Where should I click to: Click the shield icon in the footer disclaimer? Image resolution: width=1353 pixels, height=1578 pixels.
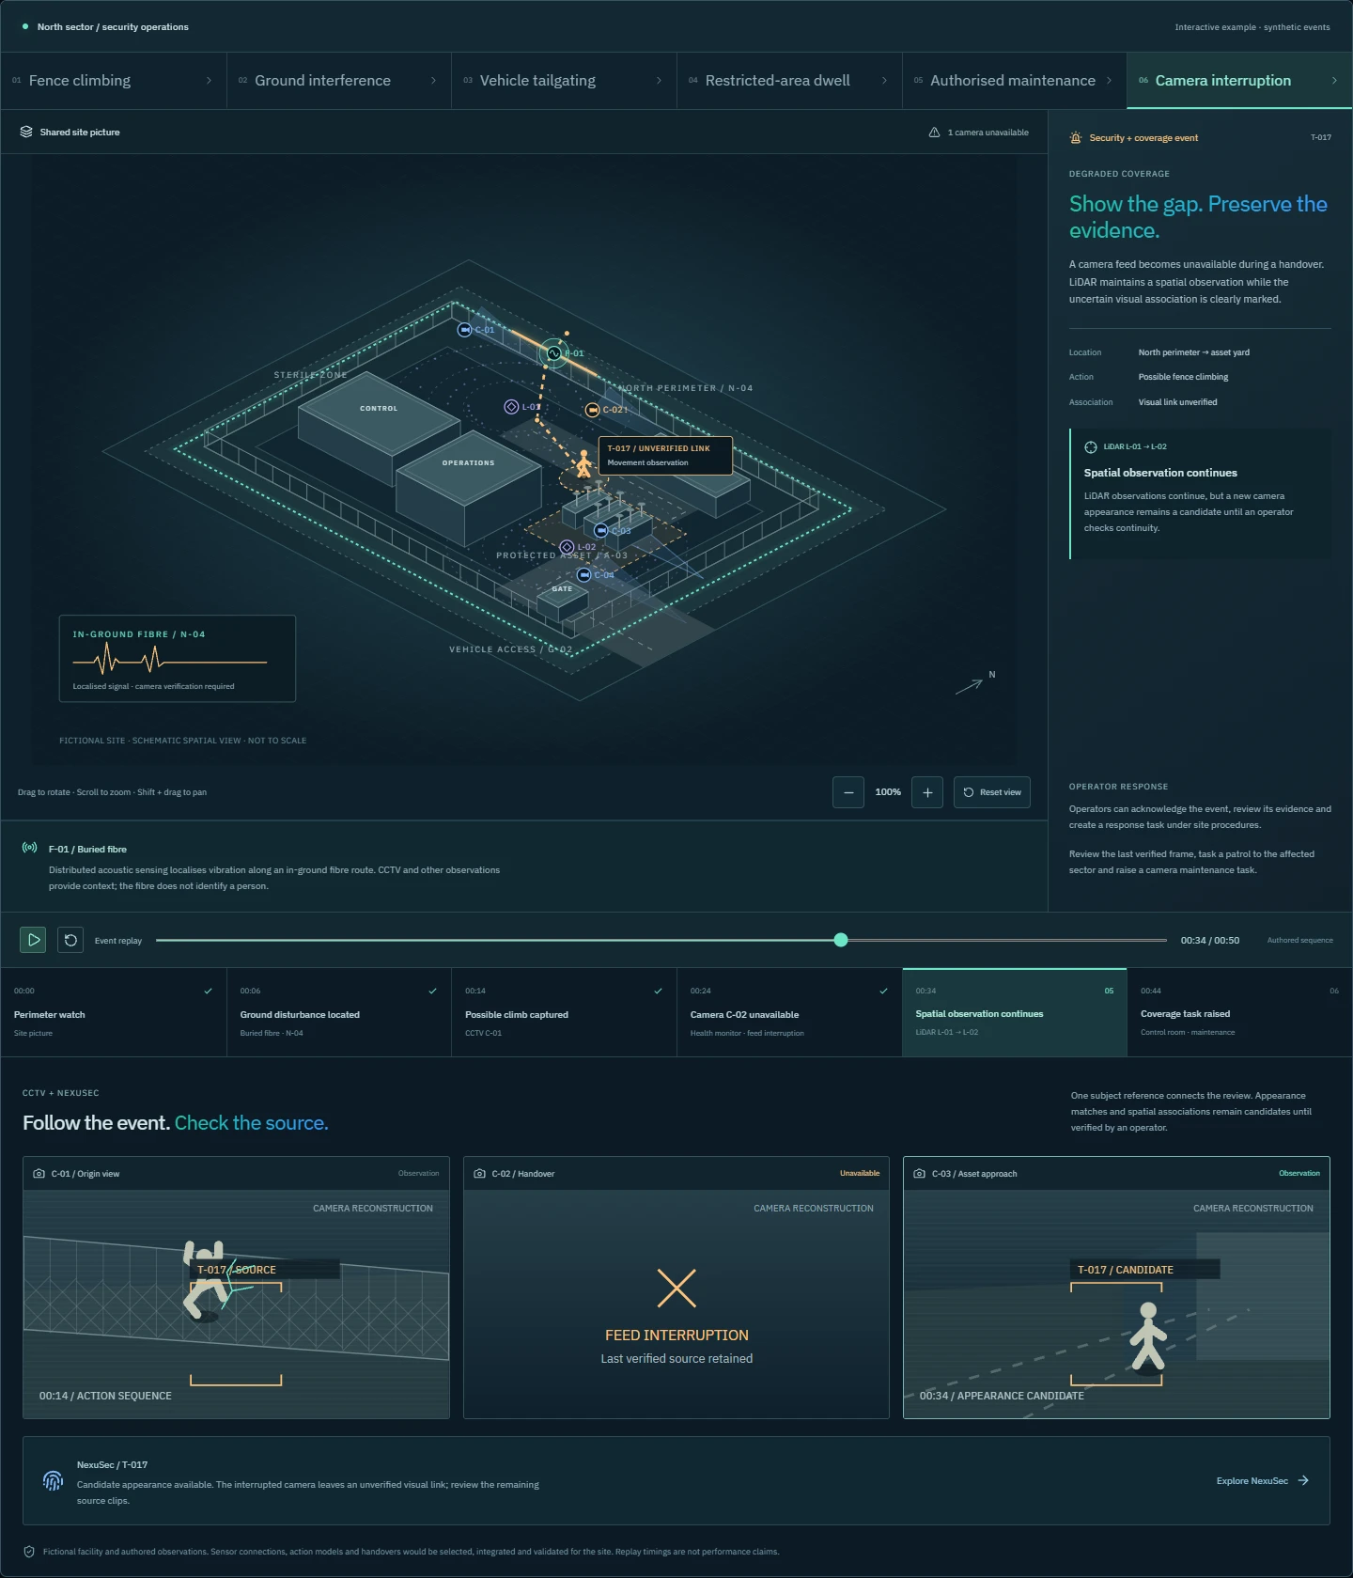29,1552
